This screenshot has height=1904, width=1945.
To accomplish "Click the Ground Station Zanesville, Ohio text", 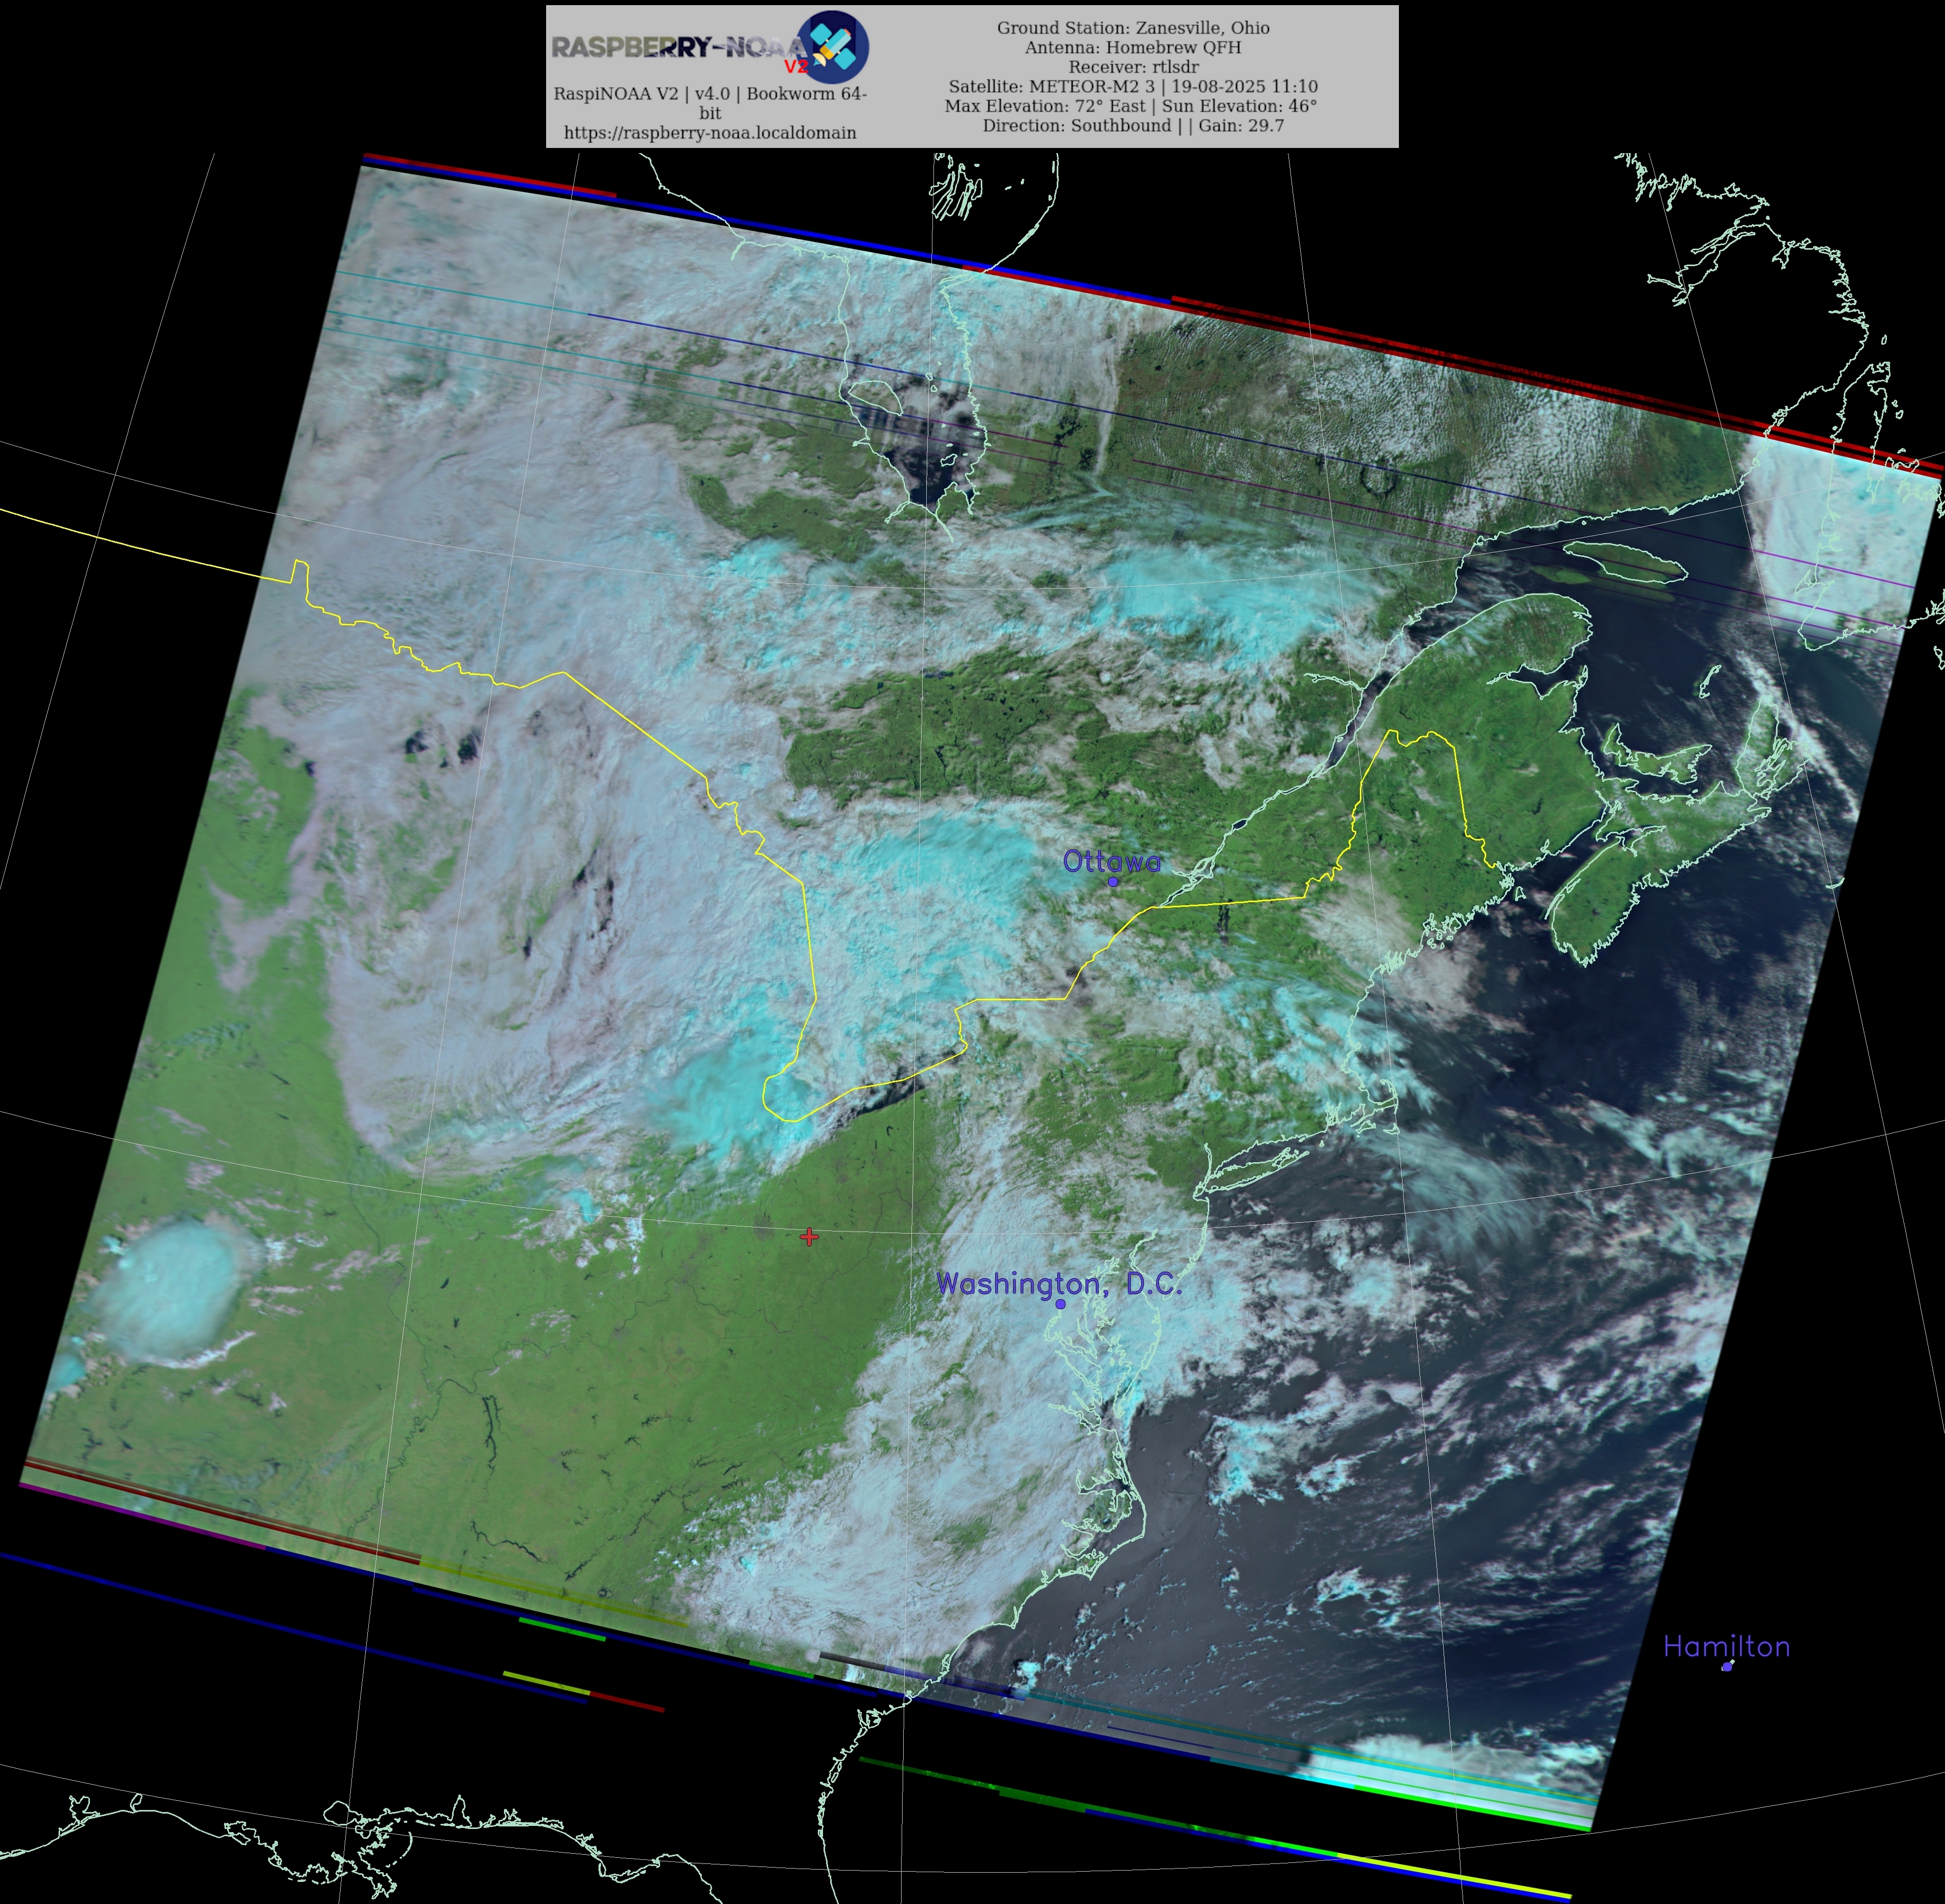I will pos(1133,28).
